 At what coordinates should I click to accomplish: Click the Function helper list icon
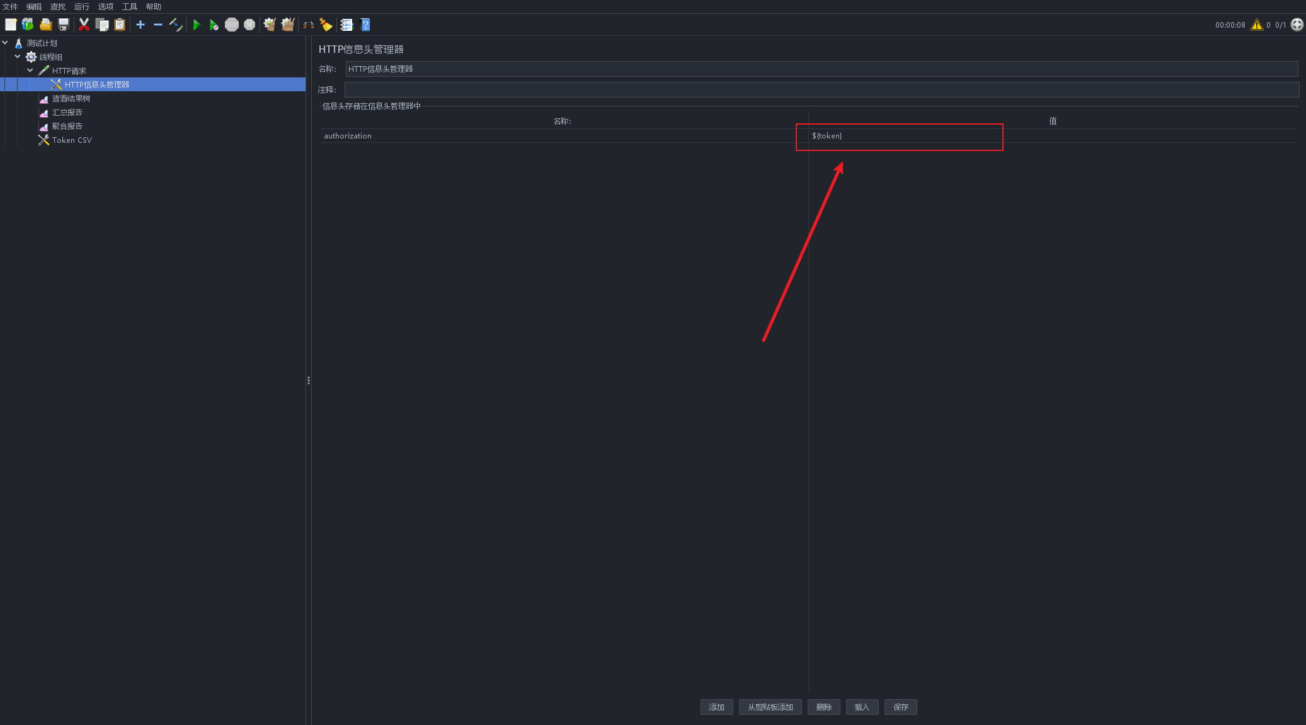coord(347,25)
